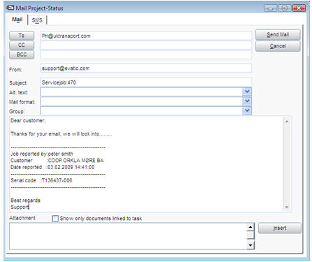This screenshot has height=262, width=312.
Task: Click into the CC address field
Action: pyautogui.click(x=146, y=45)
